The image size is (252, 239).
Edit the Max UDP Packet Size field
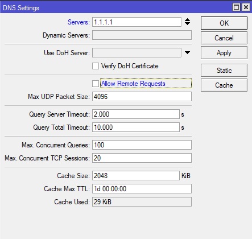tap(142, 97)
